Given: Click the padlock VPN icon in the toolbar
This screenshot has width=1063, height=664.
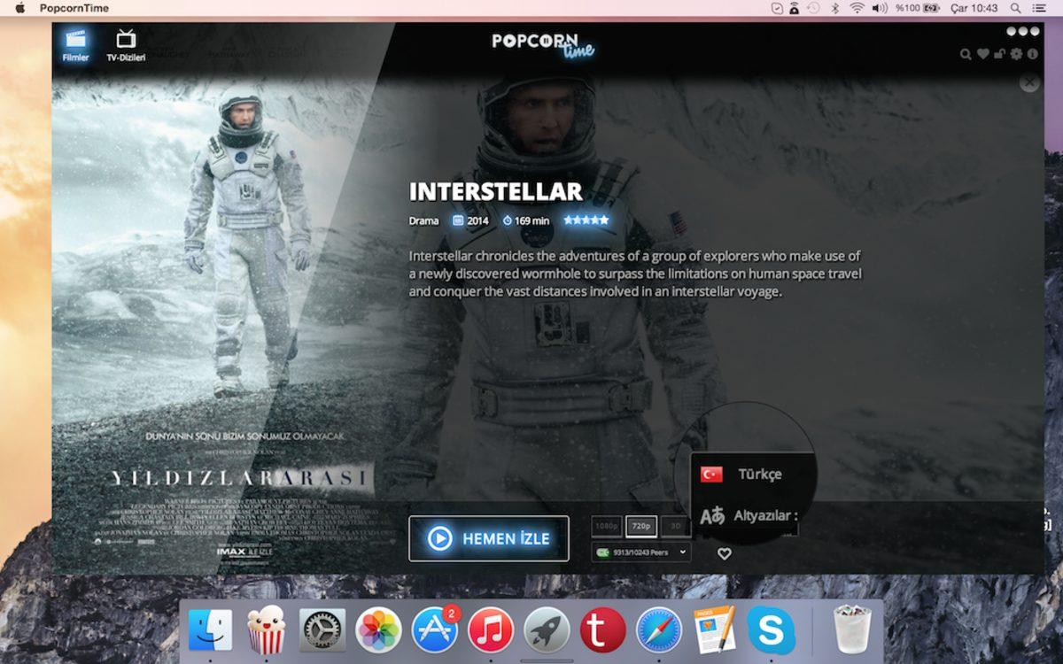Looking at the screenshot, I should 1000,54.
